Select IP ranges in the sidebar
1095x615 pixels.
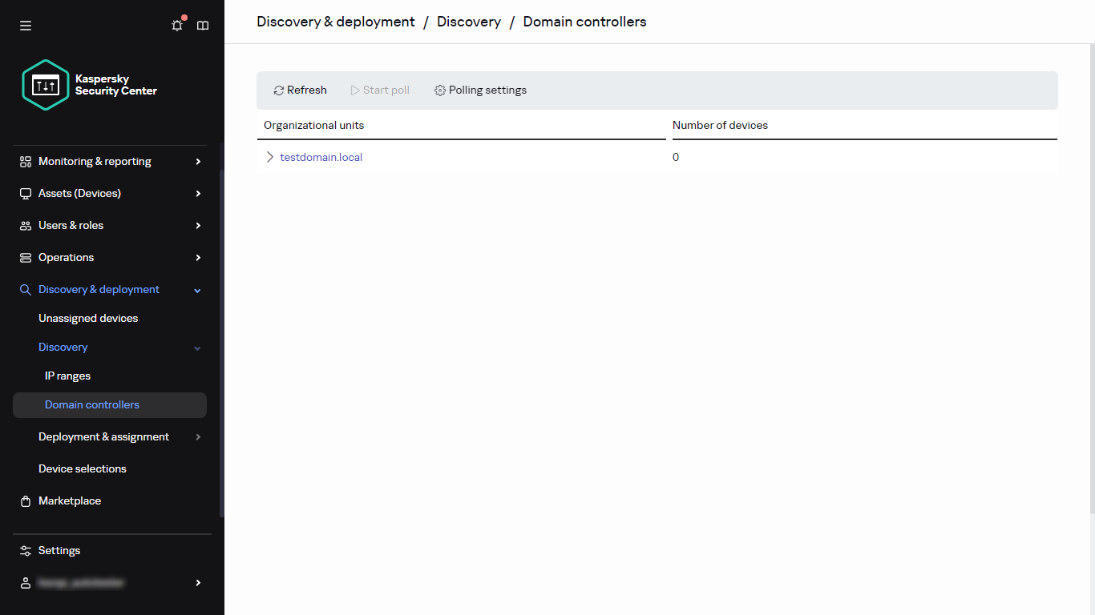point(67,376)
